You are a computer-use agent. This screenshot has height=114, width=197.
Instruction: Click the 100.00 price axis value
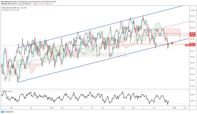point(193,10)
